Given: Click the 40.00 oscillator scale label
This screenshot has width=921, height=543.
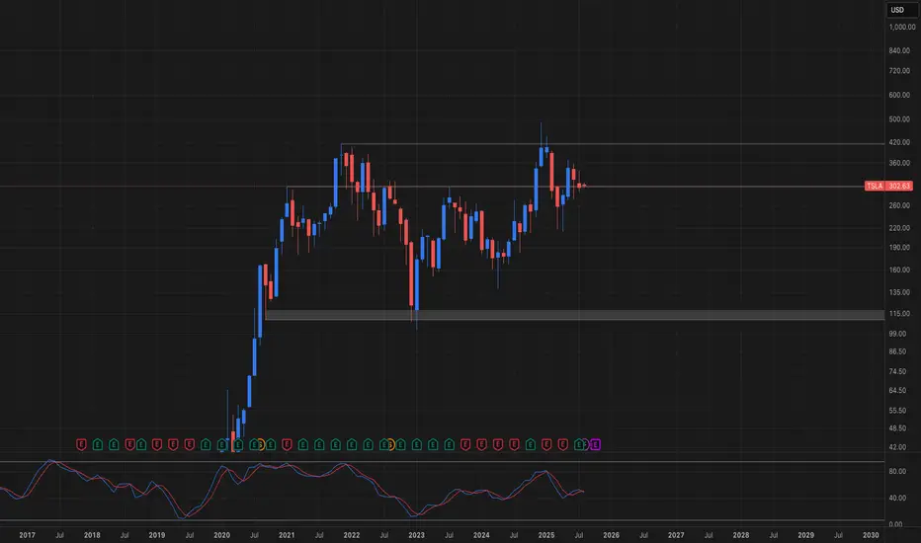Looking at the screenshot, I should click(897, 498).
